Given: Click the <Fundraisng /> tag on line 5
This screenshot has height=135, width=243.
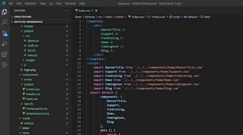Looking at the screenshot, I should pyautogui.click(x=112, y=38).
